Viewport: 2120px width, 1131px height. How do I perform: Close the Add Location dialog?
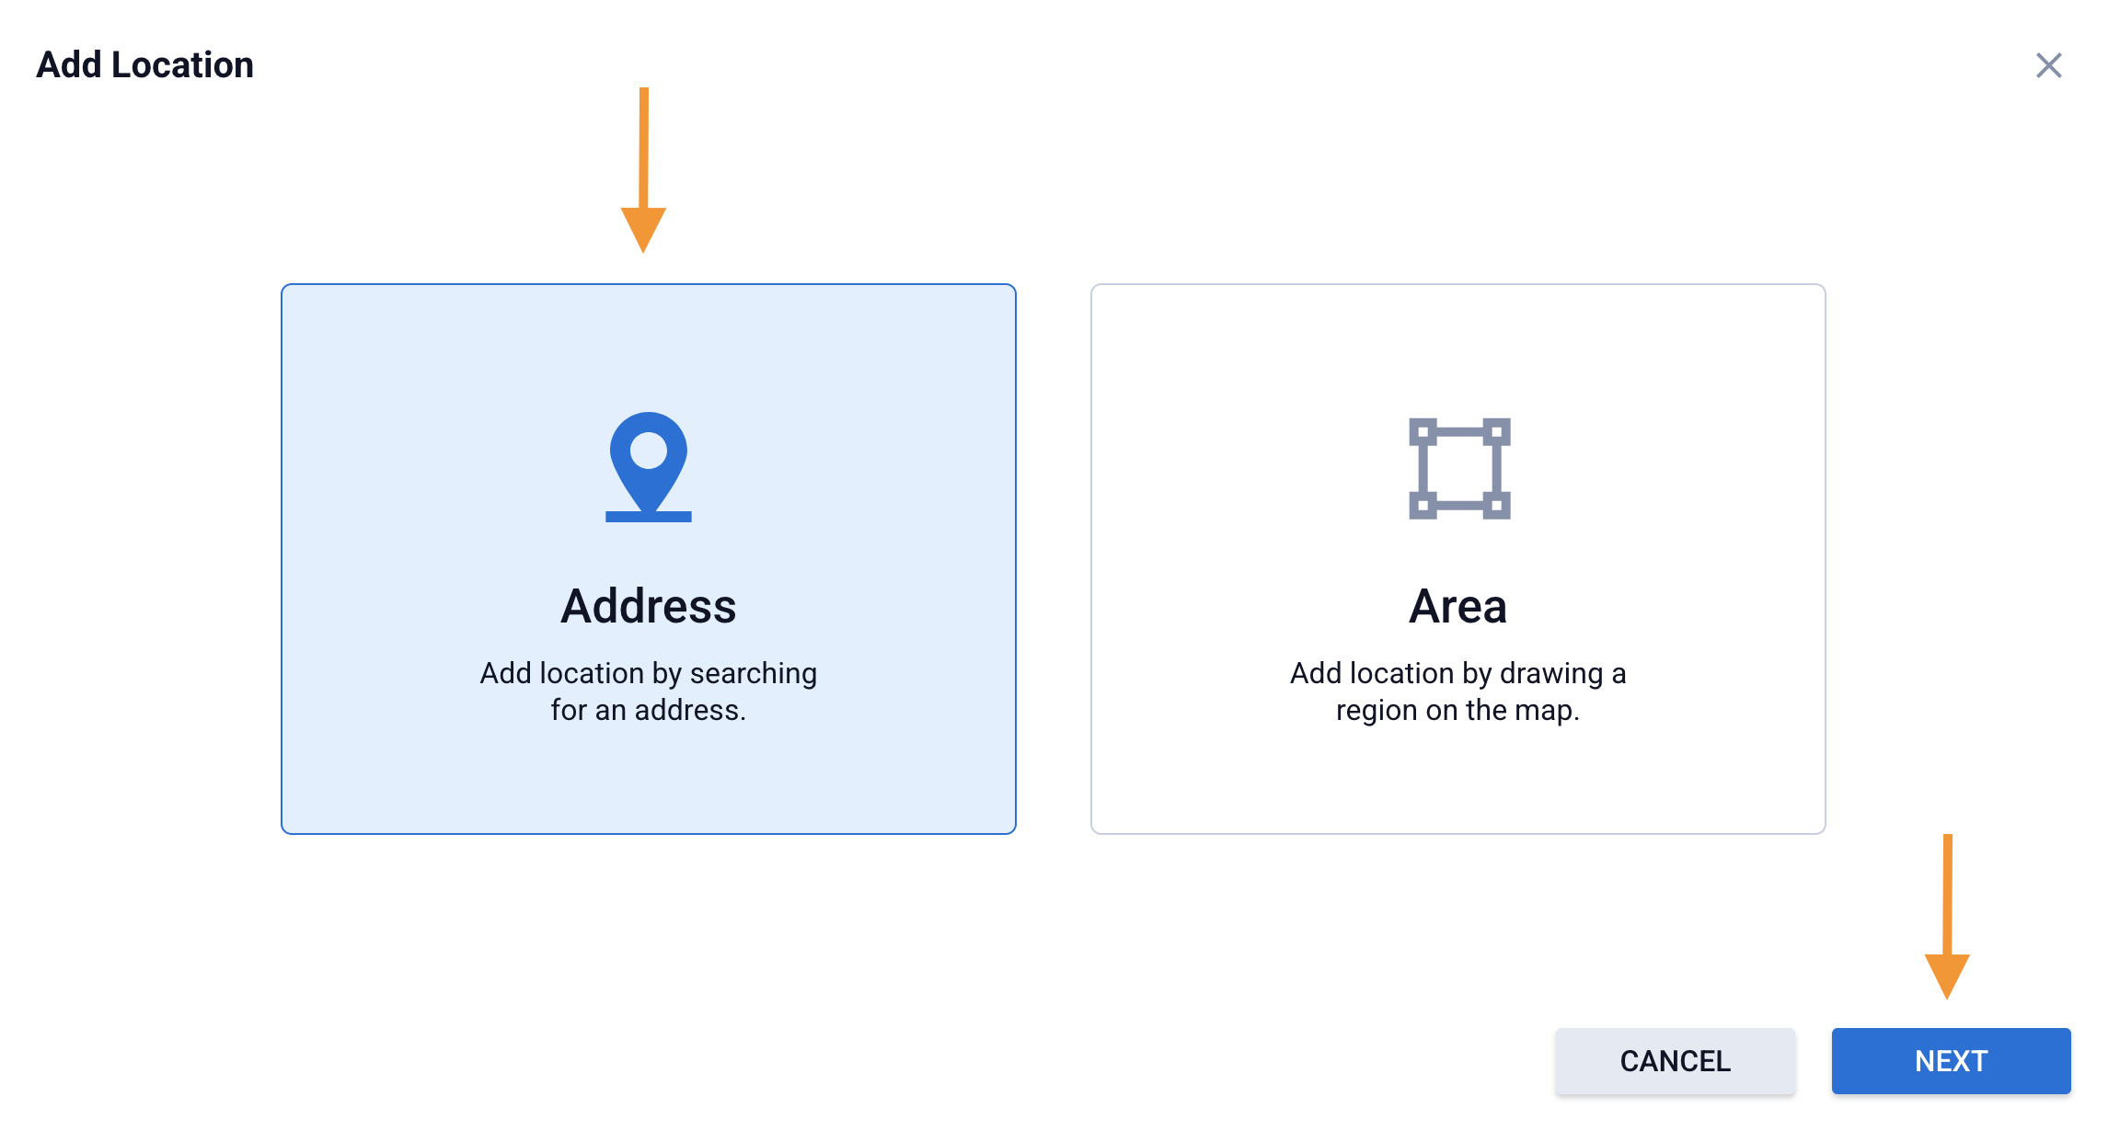click(2048, 65)
